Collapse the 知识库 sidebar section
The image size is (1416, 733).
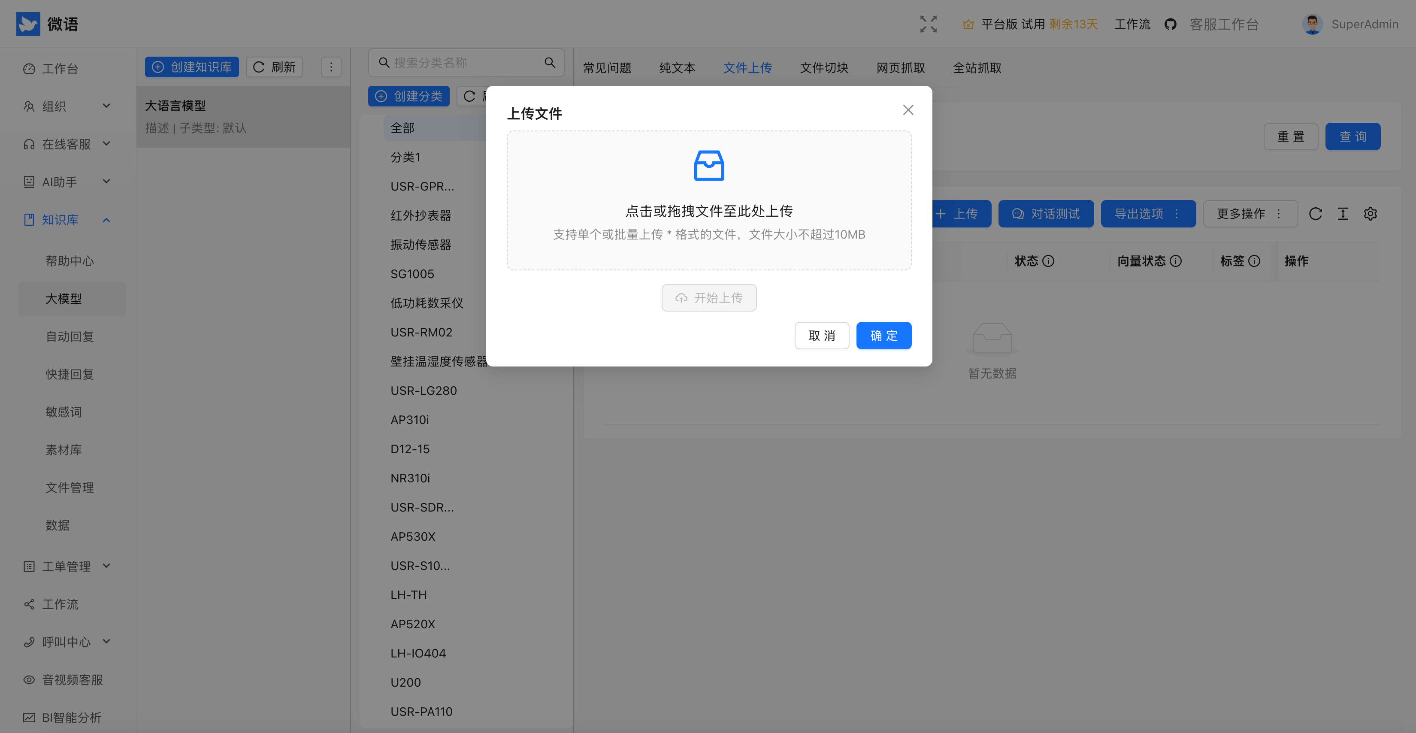[x=106, y=219]
